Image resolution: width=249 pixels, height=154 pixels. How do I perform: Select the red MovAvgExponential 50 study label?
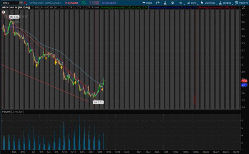click(219, 7)
